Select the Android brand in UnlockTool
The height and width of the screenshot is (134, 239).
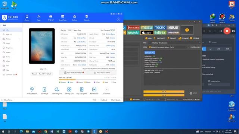pyautogui.click(x=133, y=32)
